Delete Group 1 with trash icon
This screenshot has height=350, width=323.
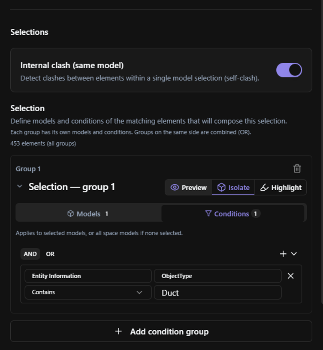point(297,168)
